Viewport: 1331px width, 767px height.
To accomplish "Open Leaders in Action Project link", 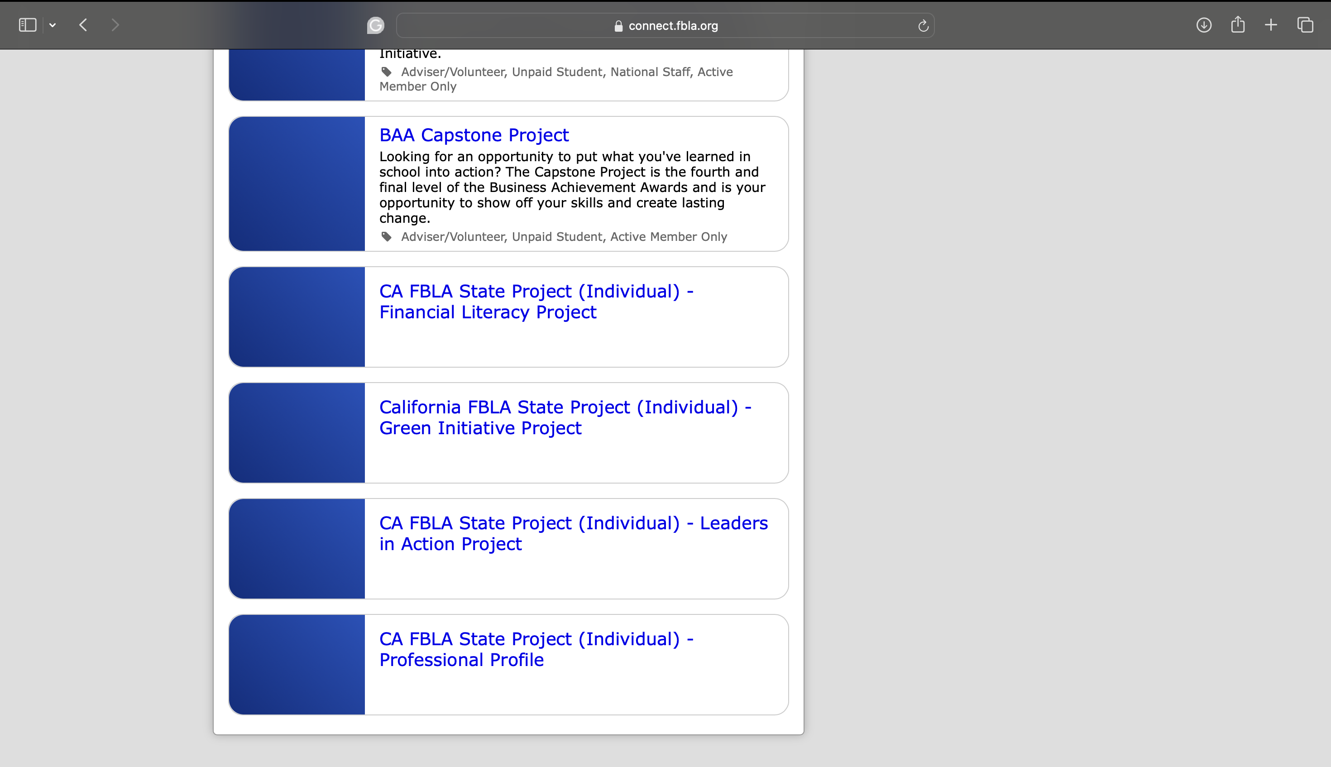I will (x=574, y=534).
